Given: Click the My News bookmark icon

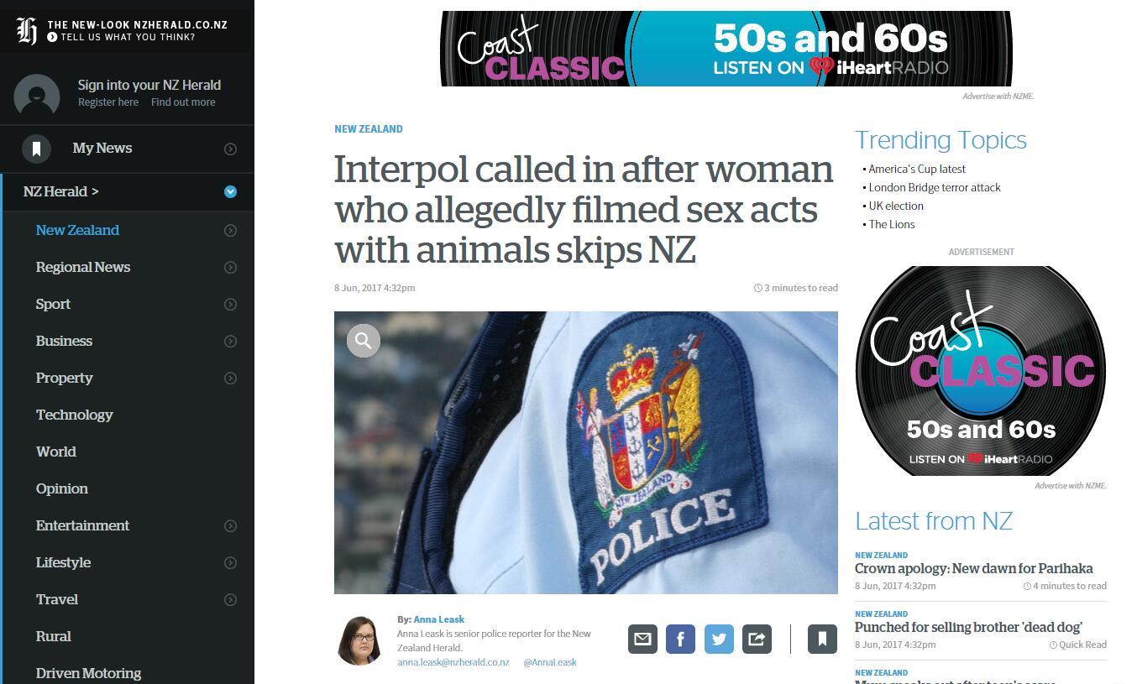Looking at the screenshot, I should [36, 149].
